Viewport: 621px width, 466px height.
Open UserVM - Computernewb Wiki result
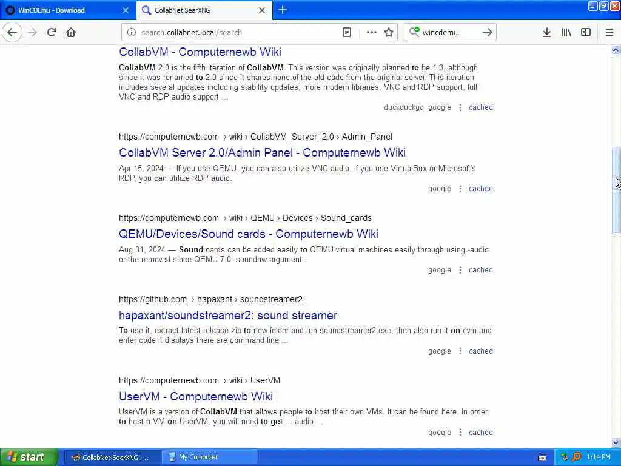tap(196, 396)
